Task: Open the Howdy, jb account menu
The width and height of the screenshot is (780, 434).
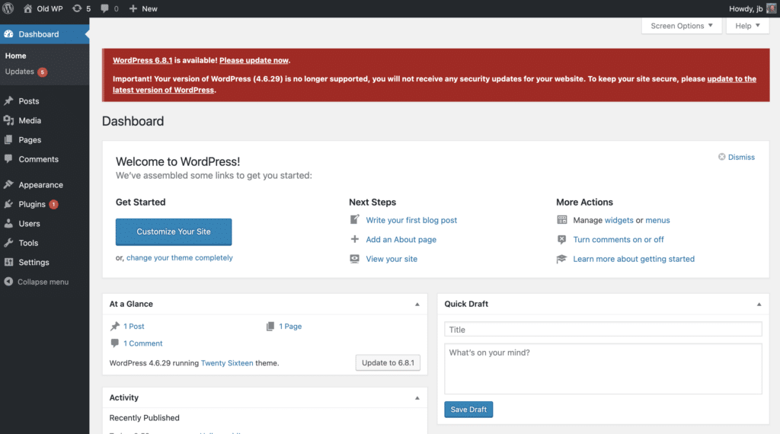Action: point(752,8)
